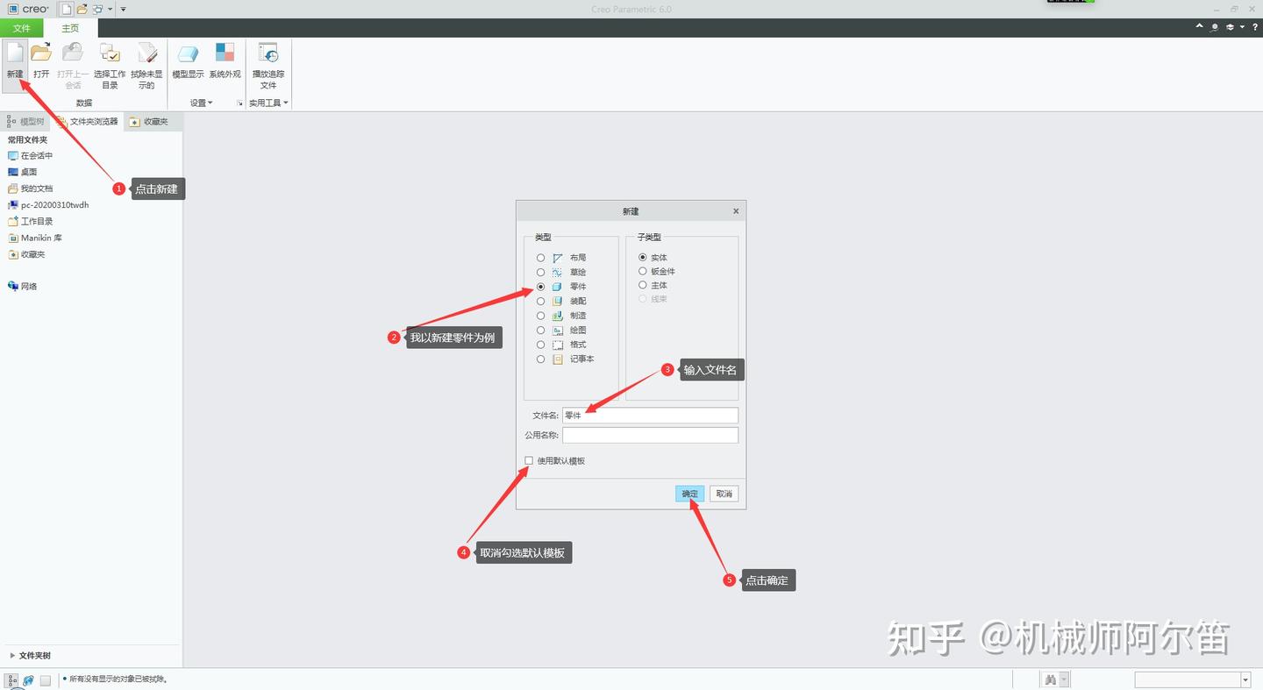Toggle the navigator icon in the status bar

[11, 679]
